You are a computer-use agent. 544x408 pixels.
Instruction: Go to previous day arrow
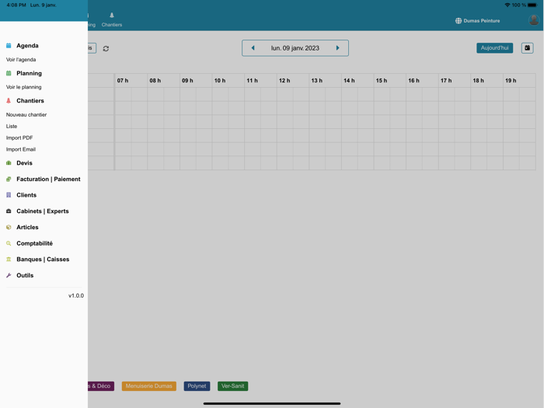coord(253,48)
